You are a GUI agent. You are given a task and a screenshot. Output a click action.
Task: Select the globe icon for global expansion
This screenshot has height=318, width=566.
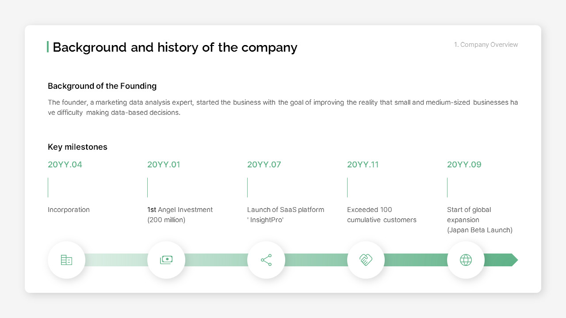click(466, 260)
